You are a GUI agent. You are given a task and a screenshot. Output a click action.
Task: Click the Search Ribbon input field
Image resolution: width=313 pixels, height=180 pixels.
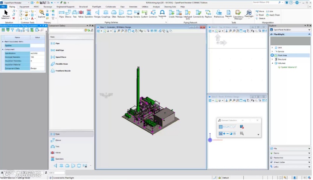coord(265,2)
